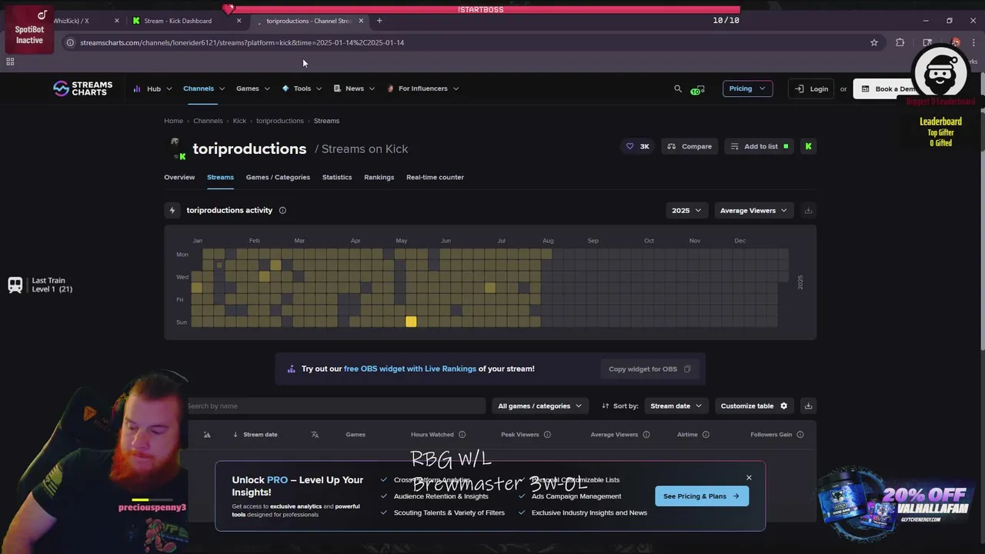Bookmark this page with the star icon
This screenshot has width=985, height=554.
(874, 42)
